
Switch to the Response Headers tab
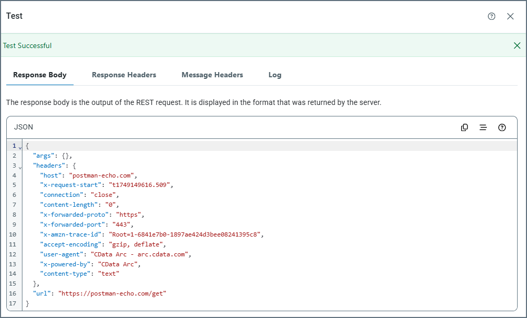coord(124,75)
